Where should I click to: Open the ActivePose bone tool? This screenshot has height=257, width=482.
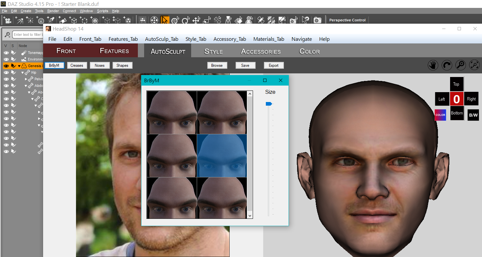[x=217, y=20]
